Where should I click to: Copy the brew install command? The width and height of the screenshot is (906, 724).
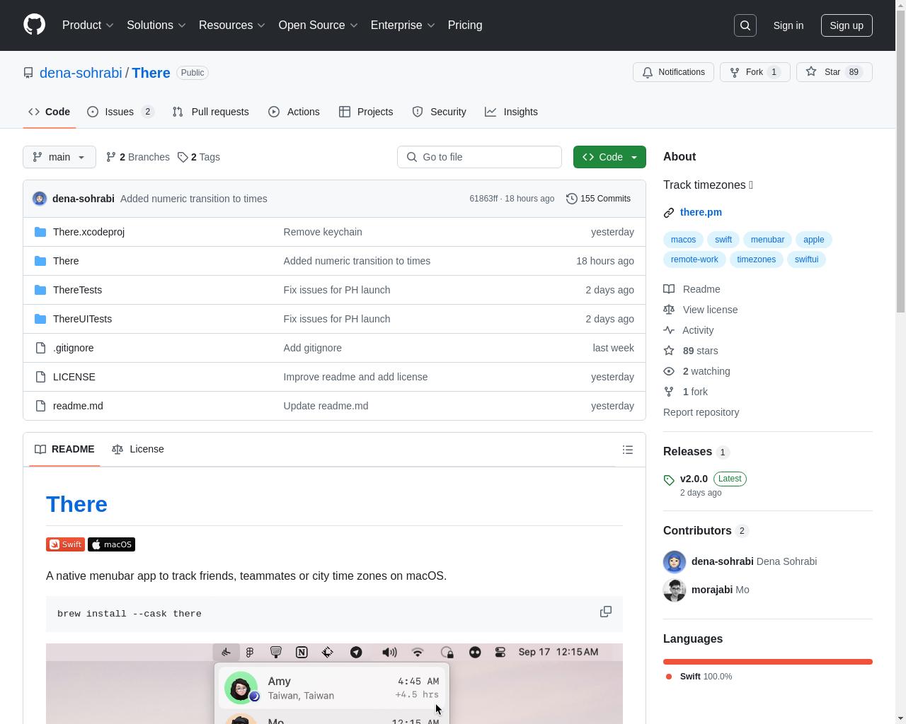pyautogui.click(x=606, y=612)
